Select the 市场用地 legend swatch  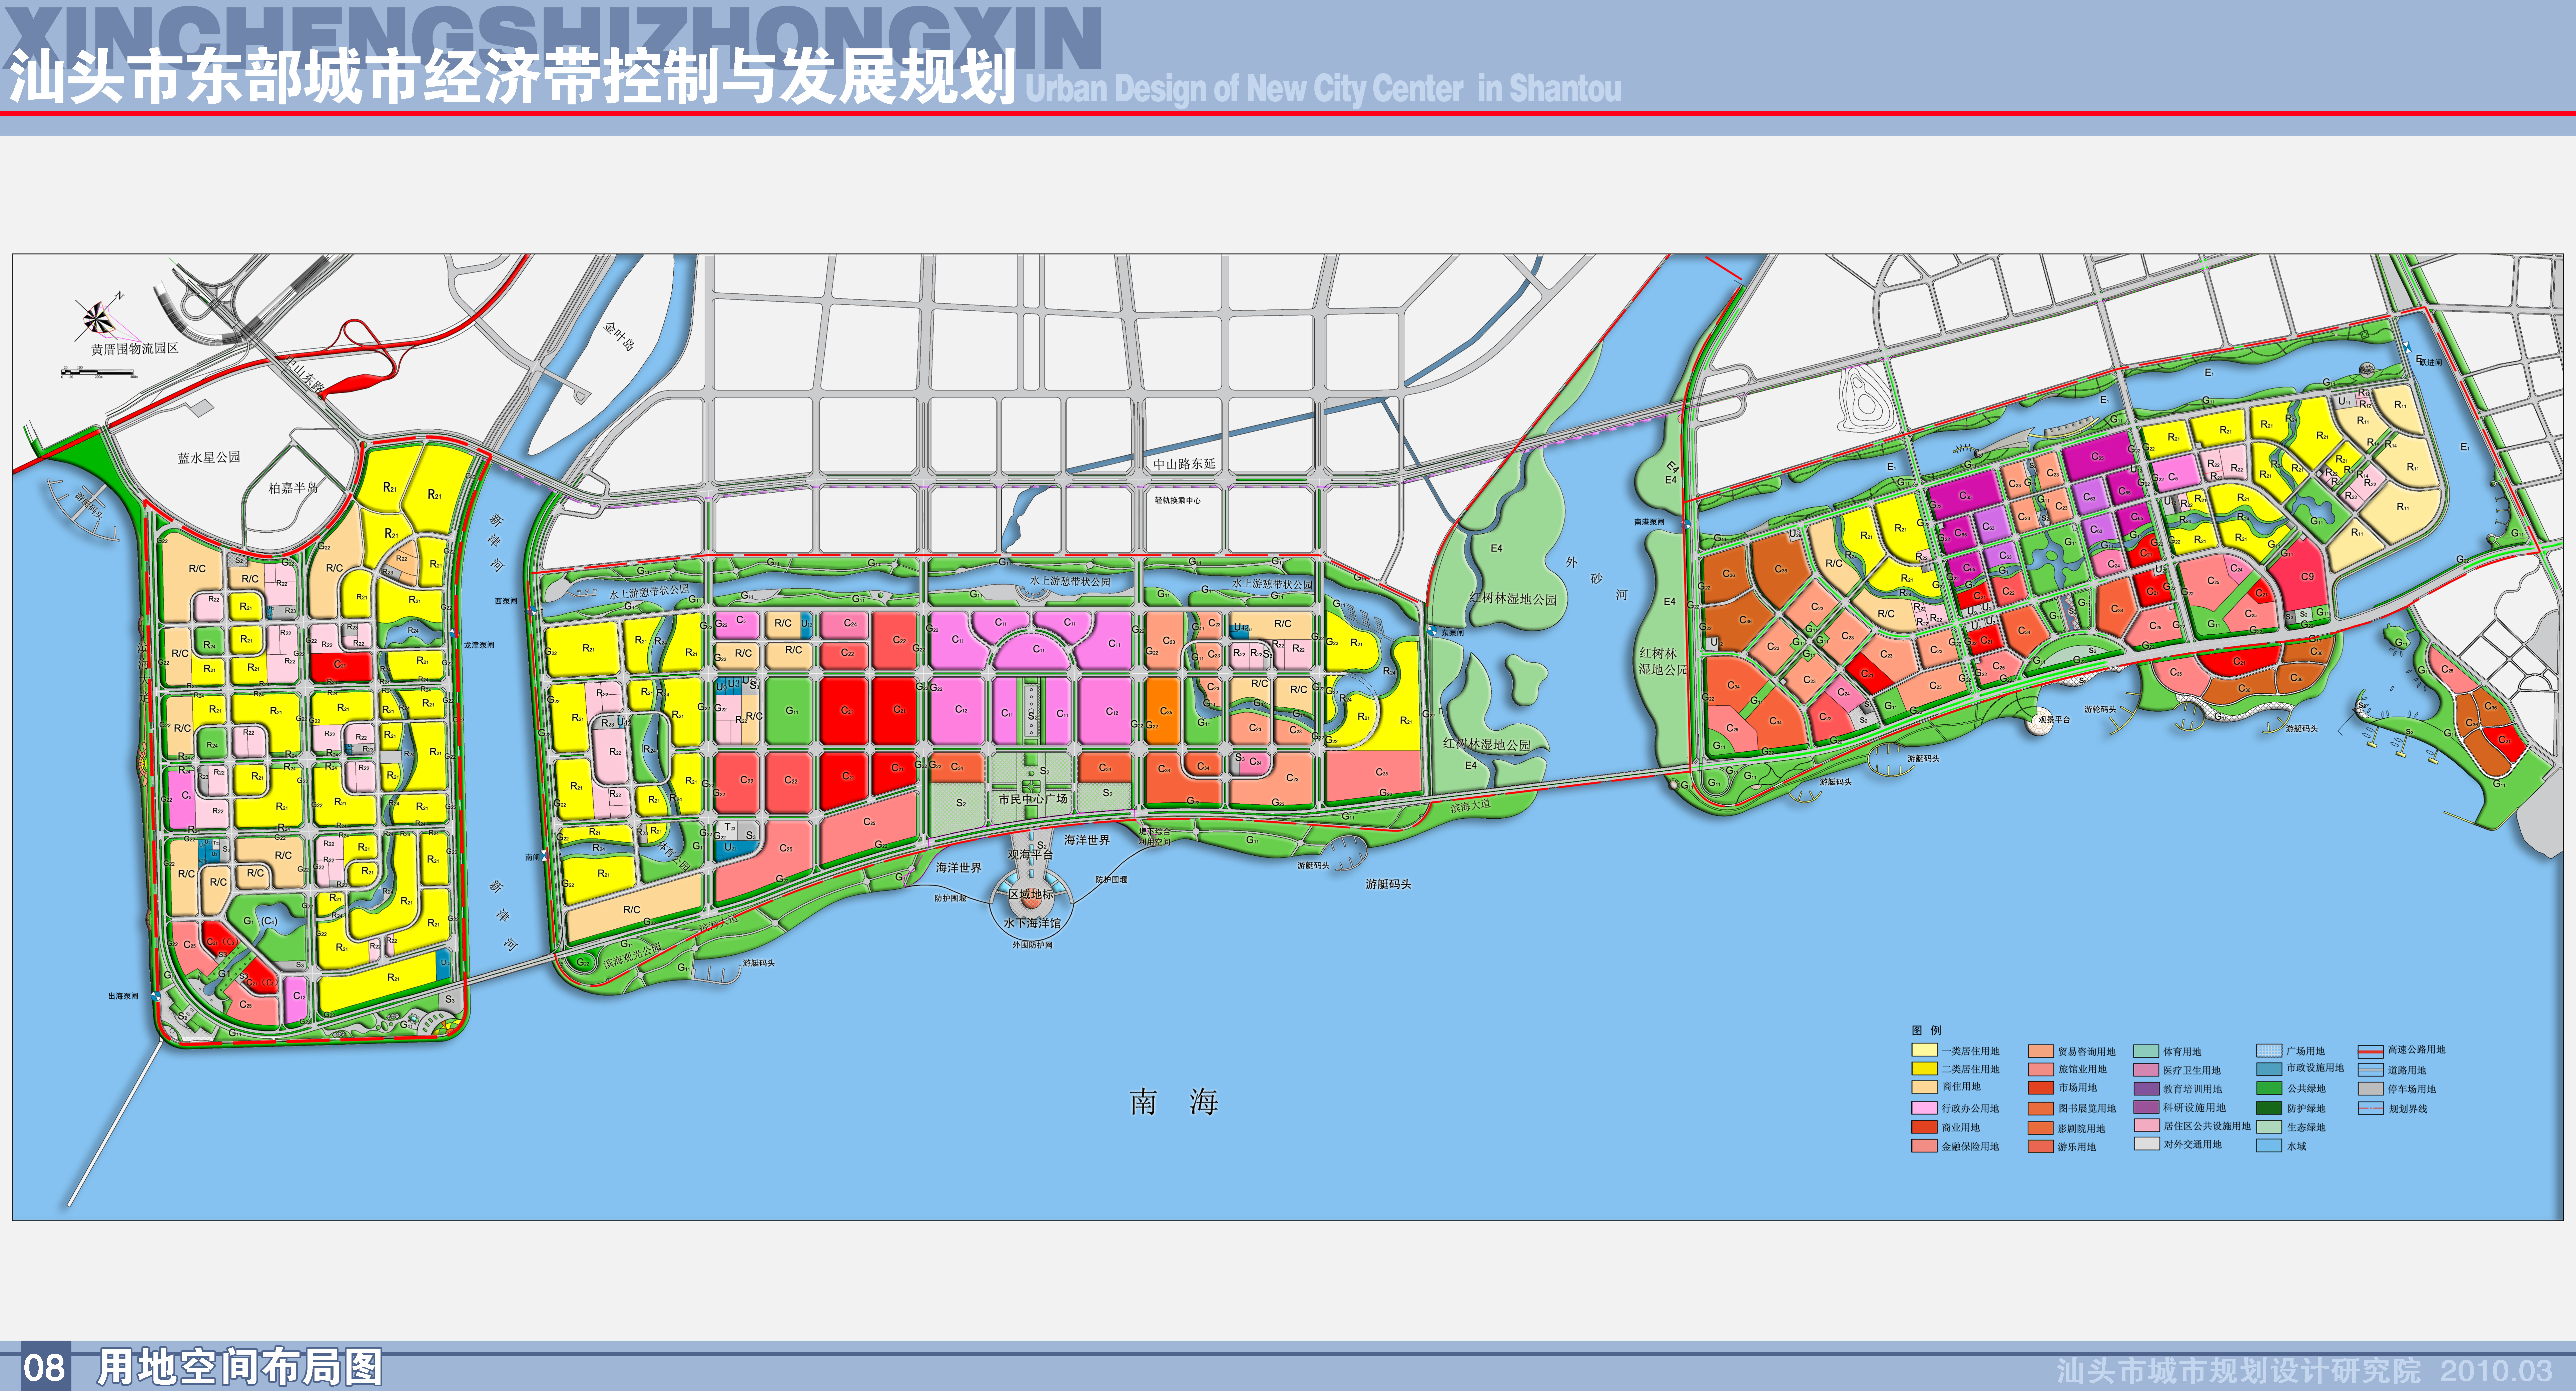click(2041, 1088)
